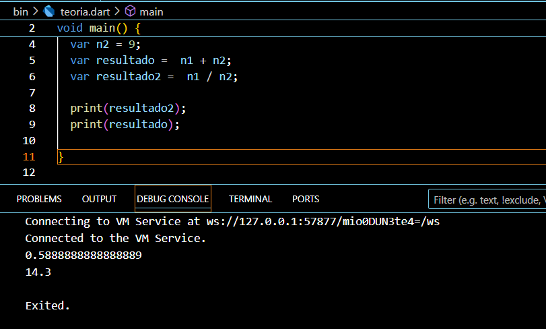Show the PORTS tab
The height and width of the screenshot is (329, 546).
click(306, 199)
